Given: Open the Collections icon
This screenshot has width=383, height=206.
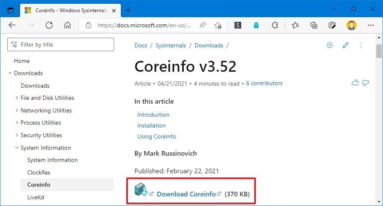Looking at the screenshot, I should 314,25.
